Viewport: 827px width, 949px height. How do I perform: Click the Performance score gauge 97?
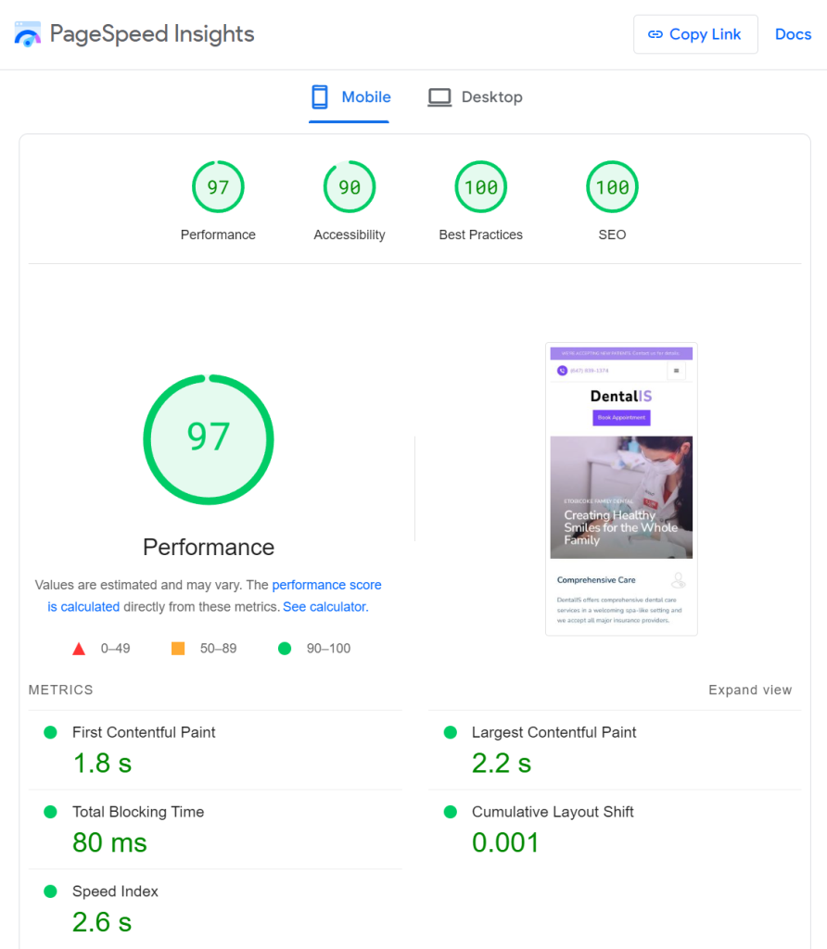[x=218, y=187]
